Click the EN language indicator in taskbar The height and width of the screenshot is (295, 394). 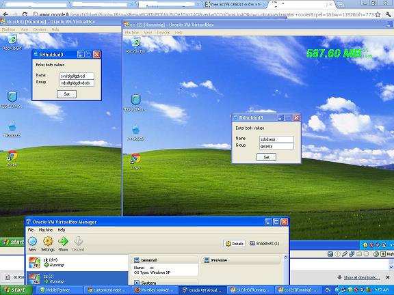pyautogui.click(x=328, y=290)
